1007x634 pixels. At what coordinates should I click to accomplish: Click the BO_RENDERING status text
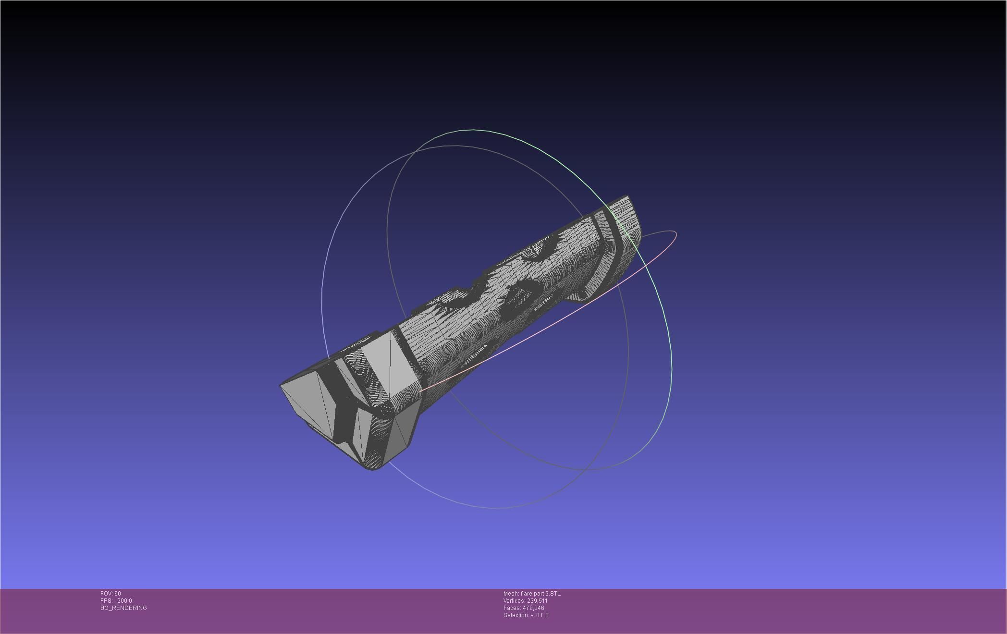point(123,608)
